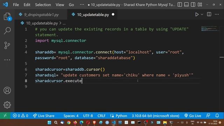
Task: Change file encoding UTF-8
Action: click(88, 116)
